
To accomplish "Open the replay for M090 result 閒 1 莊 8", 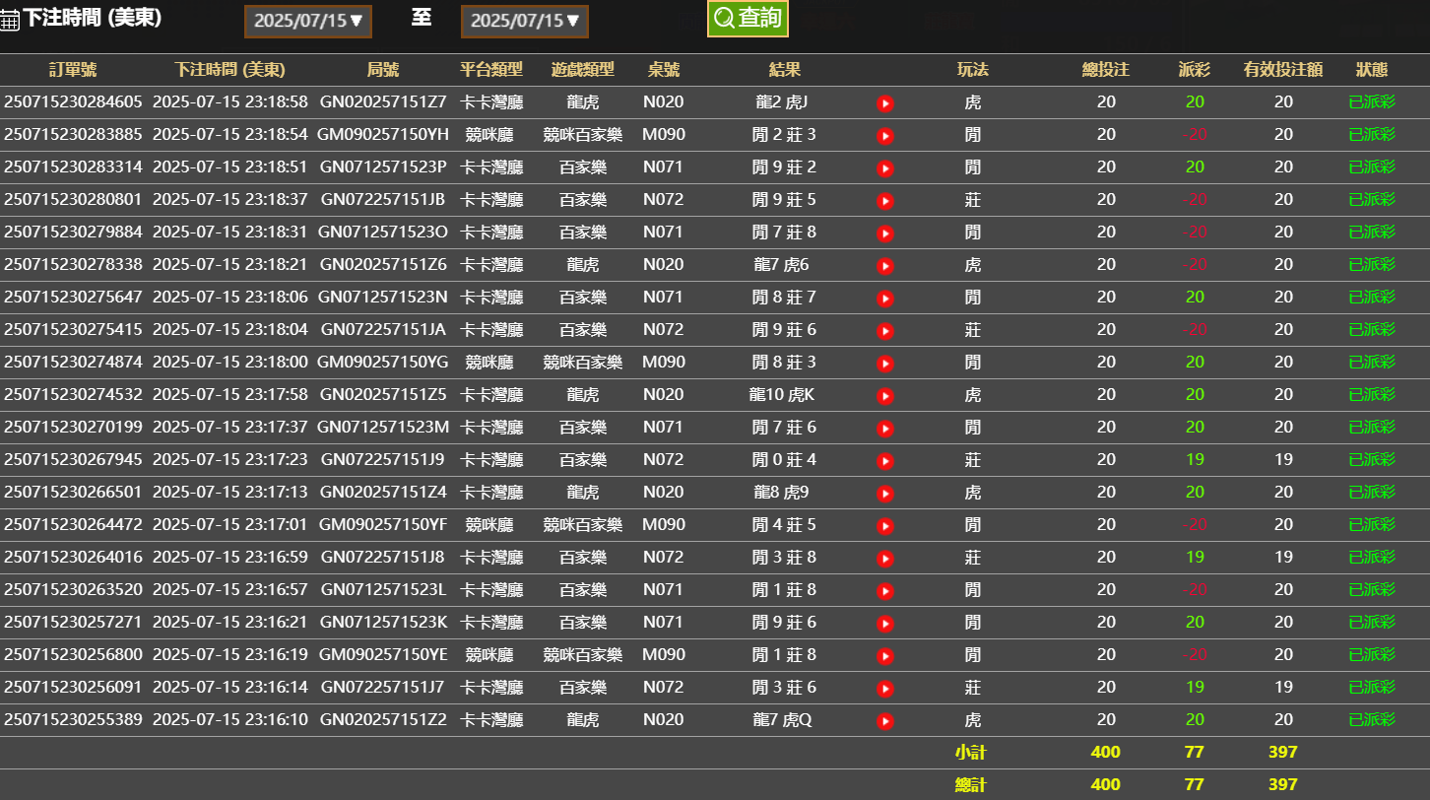I will point(884,654).
